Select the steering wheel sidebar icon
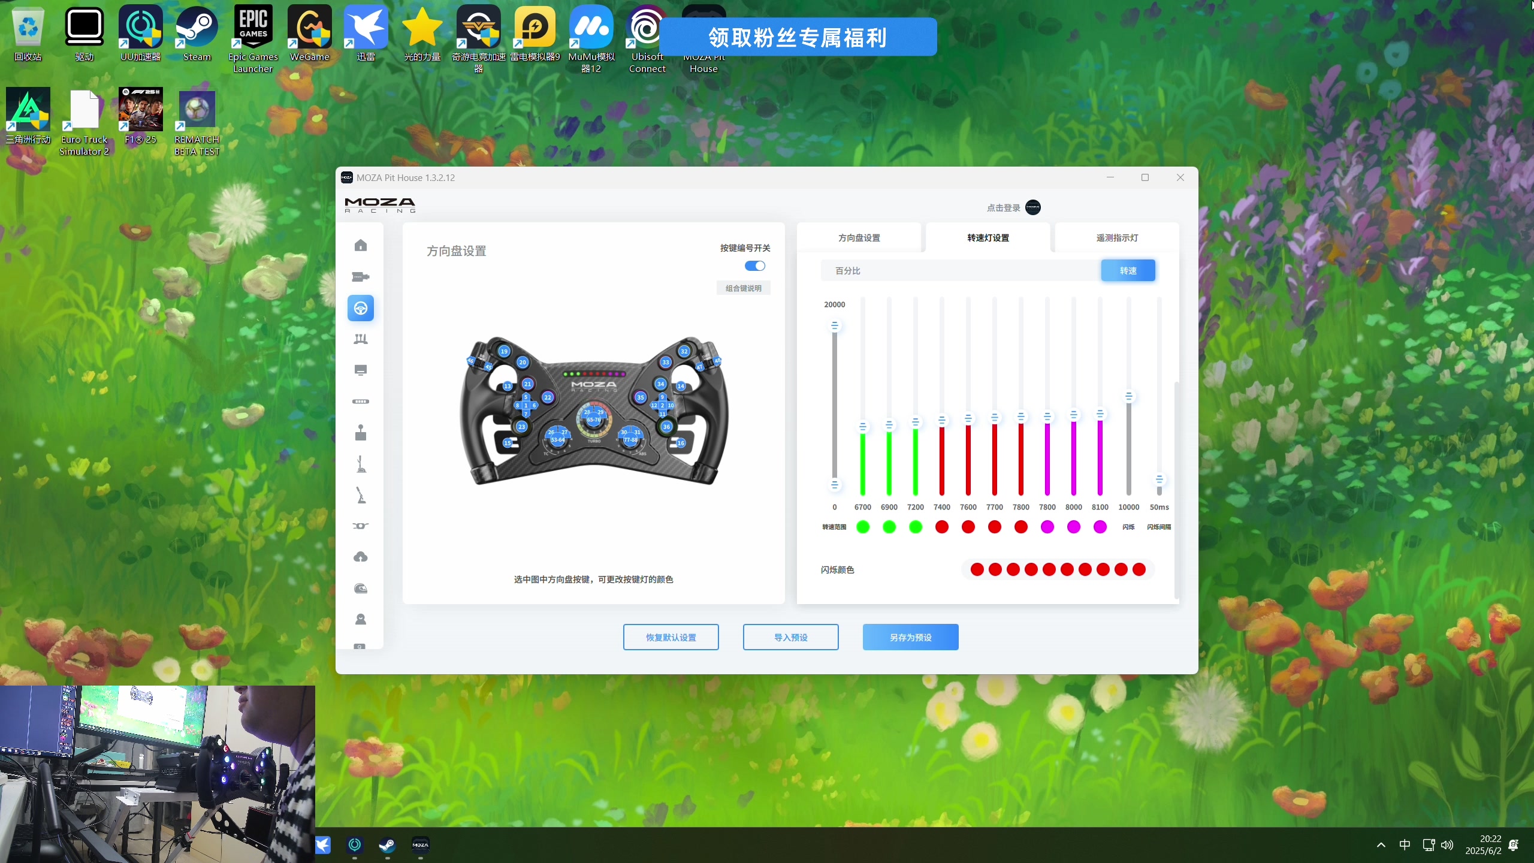Viewport: 1534px width, 863px height. (x=360, y=308)
